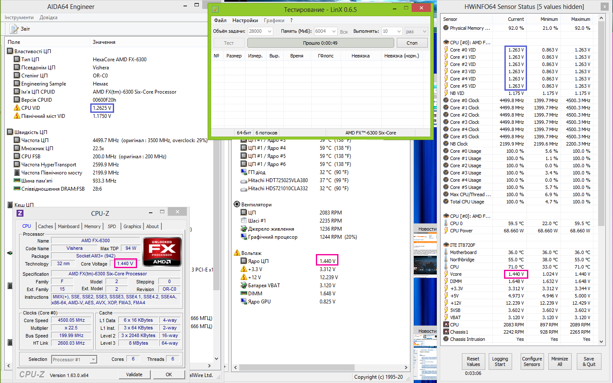Click the warning icon next to Північний міст VID

tap(17, 116)
